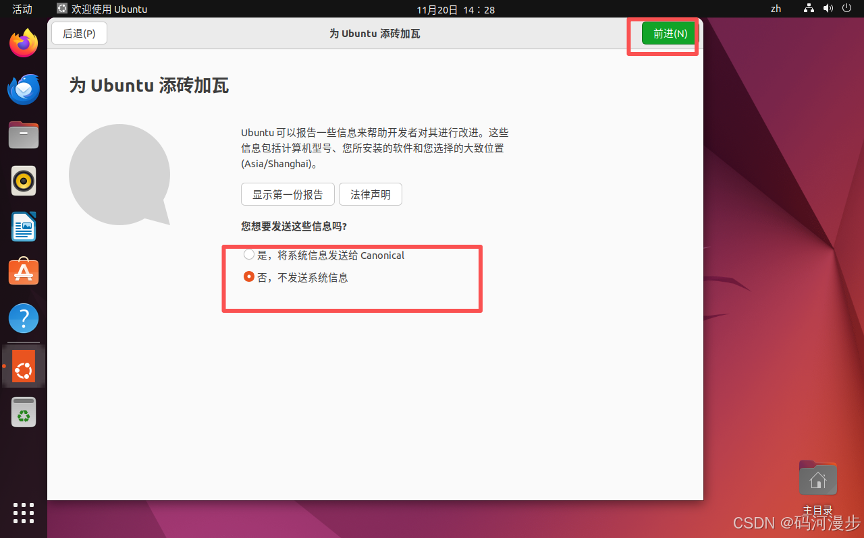Open the Trash in the dock
Screen dimensions: 864x538
24,412
